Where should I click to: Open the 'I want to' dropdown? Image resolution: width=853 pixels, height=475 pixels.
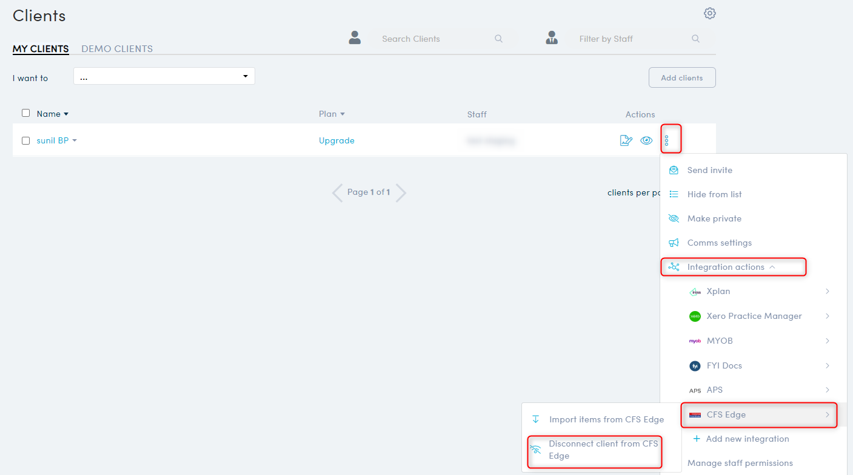tap(164, 76)
